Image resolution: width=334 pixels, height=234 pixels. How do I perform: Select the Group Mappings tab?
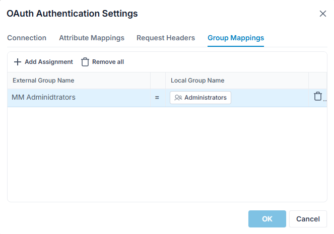pyautogui.click(x=236, y=38)
